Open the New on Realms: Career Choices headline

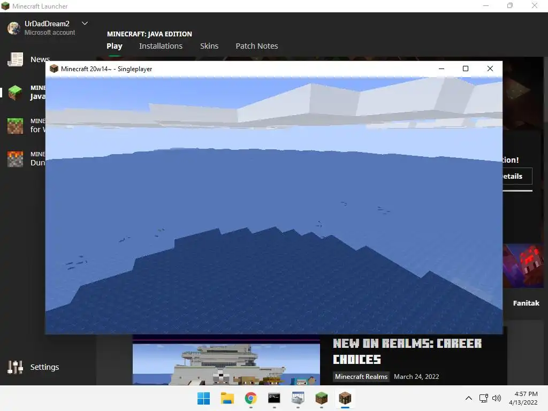pyautogui.click(x=407, y=351)
